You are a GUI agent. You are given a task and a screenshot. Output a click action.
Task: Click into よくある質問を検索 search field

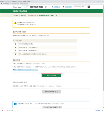pyautogui.click(x=80, y=7)
